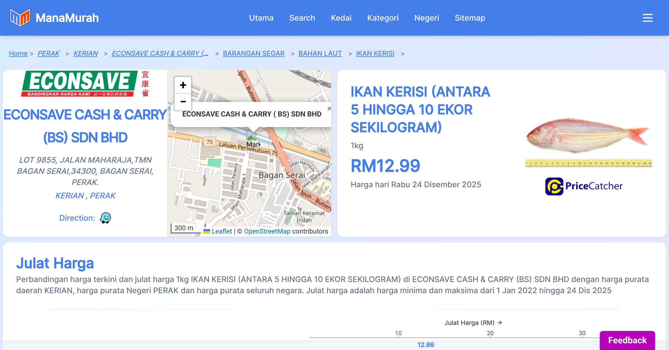Screen dimensions: 669x350
Task: Open the hamburger menu
Action: [x=648, y=18]
